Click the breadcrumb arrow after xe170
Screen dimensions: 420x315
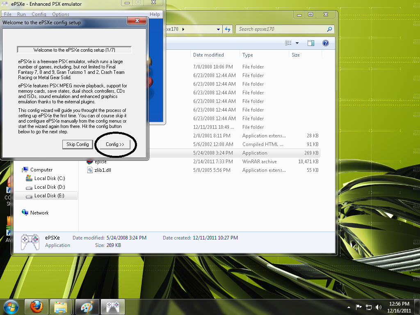pos(183,29)
